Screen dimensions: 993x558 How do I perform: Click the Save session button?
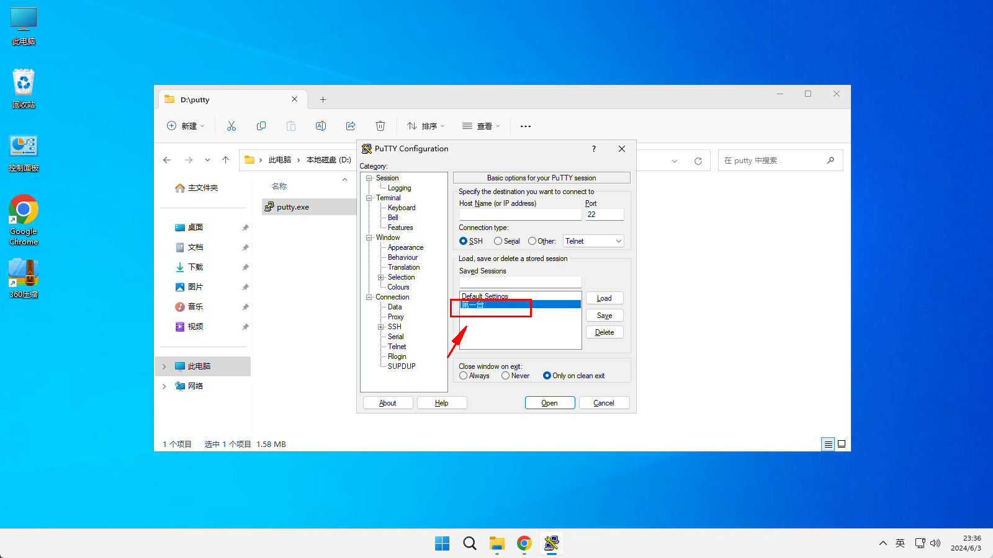604,316
